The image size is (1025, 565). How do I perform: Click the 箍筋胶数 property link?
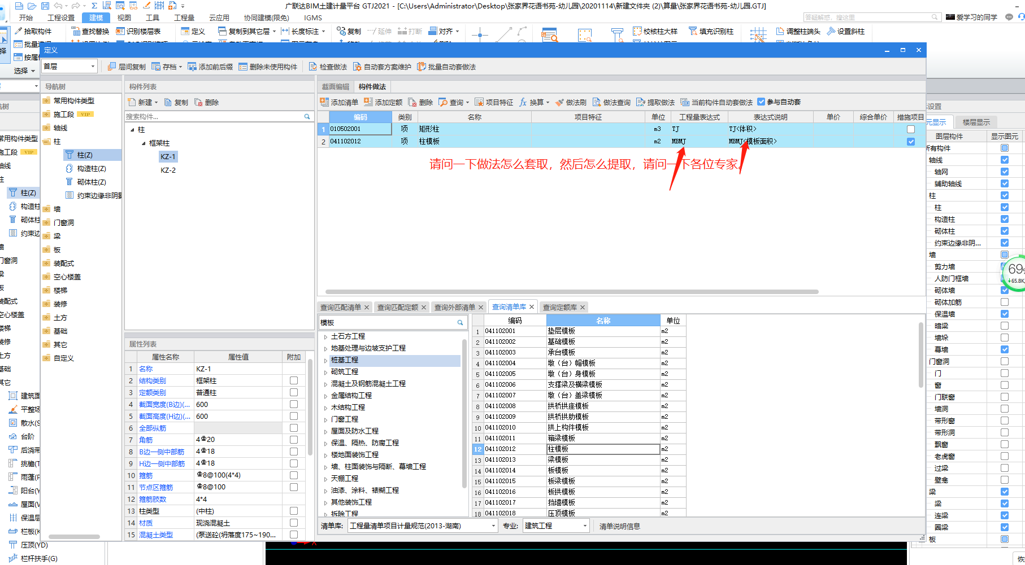(x=153, y=499)
